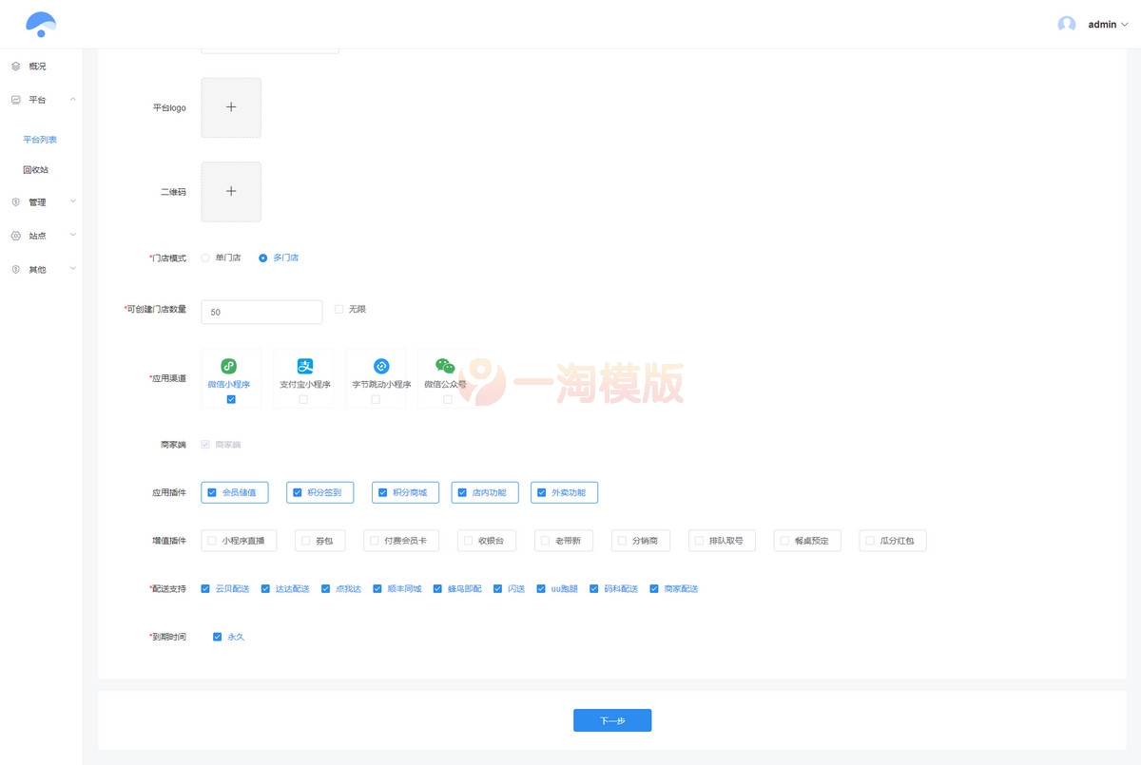
Task: Click the 站点 site settings gear icon
Action: pyautogui.click(x=14, y=235)
